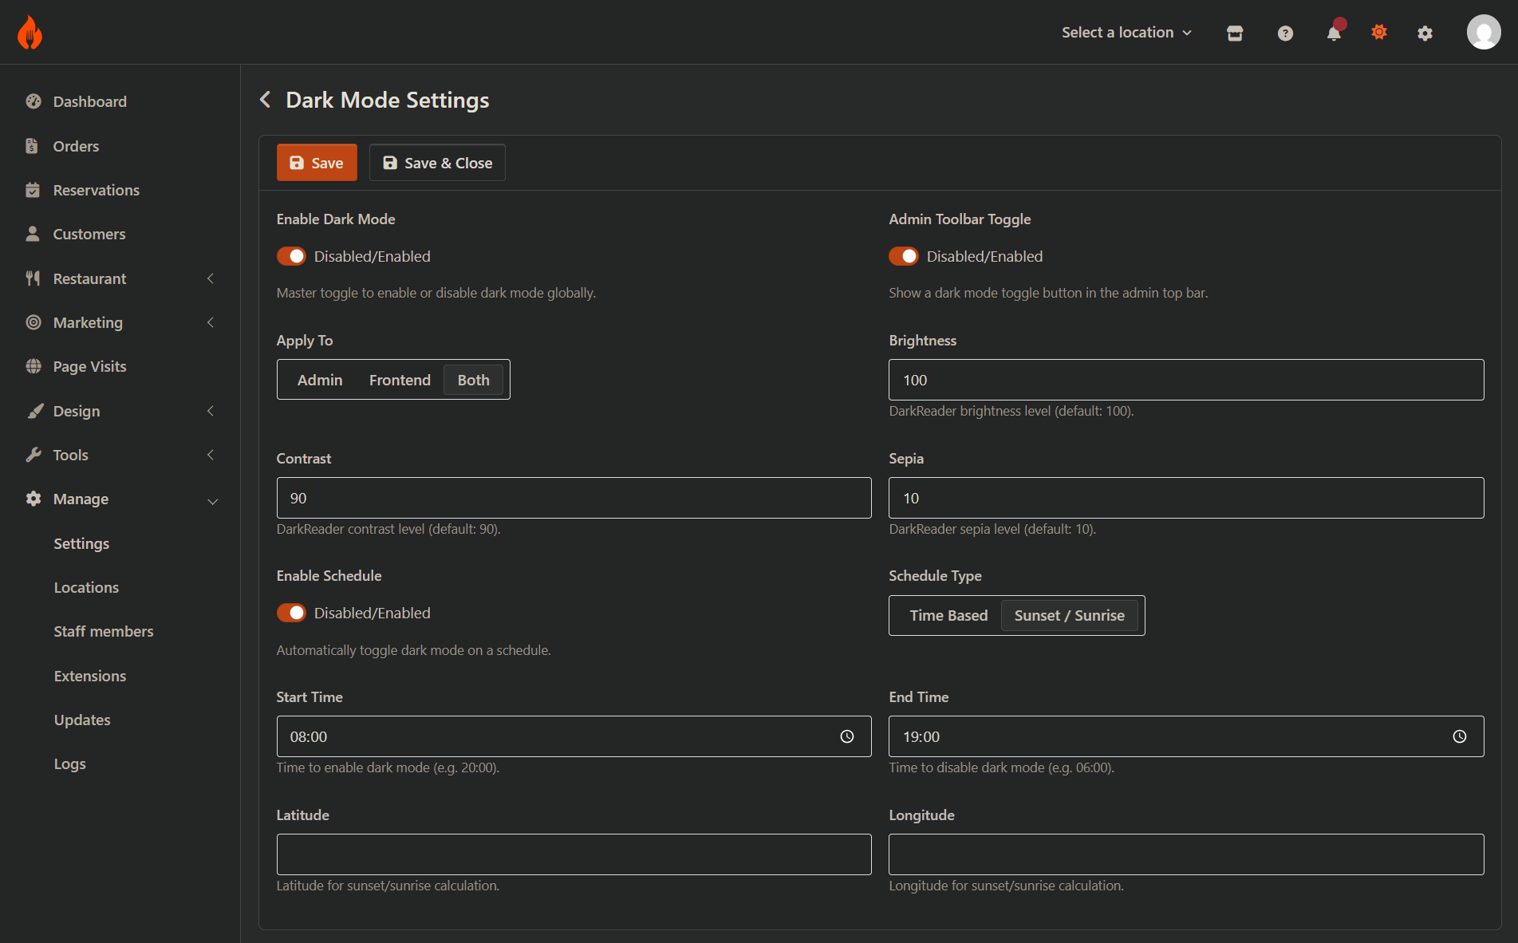Open the storefront icon in the top bar
This screenshot has width=1518, height=943.
click(x=1234, y=33)
